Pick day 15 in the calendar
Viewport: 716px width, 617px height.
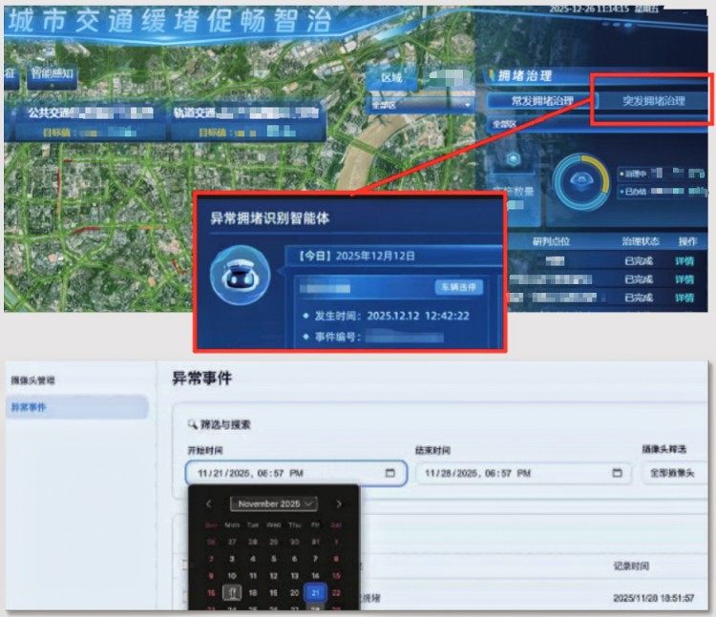tap(336, 576)
